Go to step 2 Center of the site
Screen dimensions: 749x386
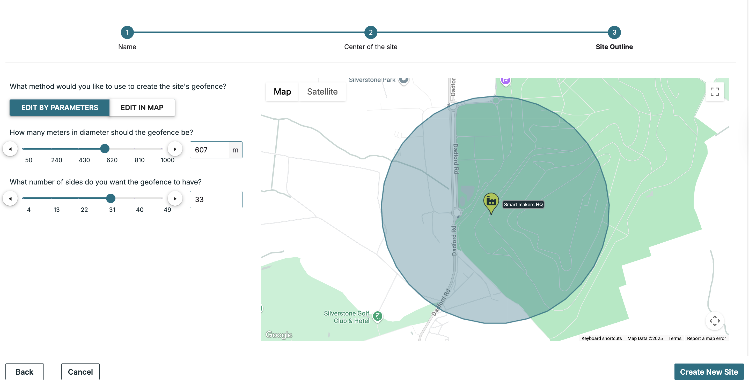[x=370, y=33]
